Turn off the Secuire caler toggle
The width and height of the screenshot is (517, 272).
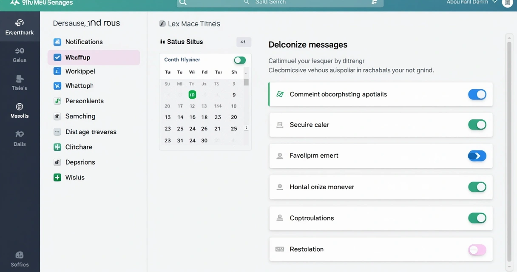click(x=477, y=125)
